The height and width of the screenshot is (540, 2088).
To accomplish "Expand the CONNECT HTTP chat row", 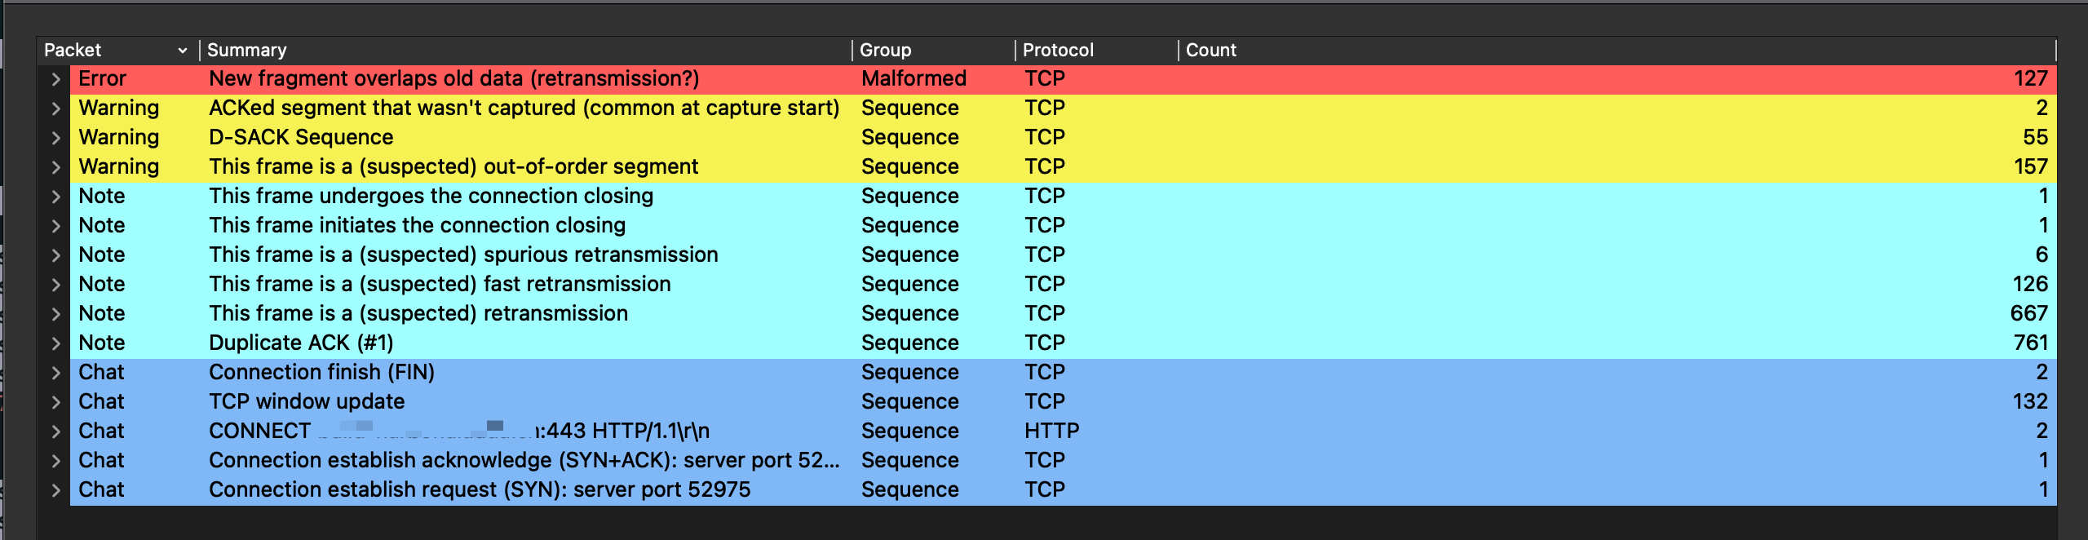I will tap(55, 432).
